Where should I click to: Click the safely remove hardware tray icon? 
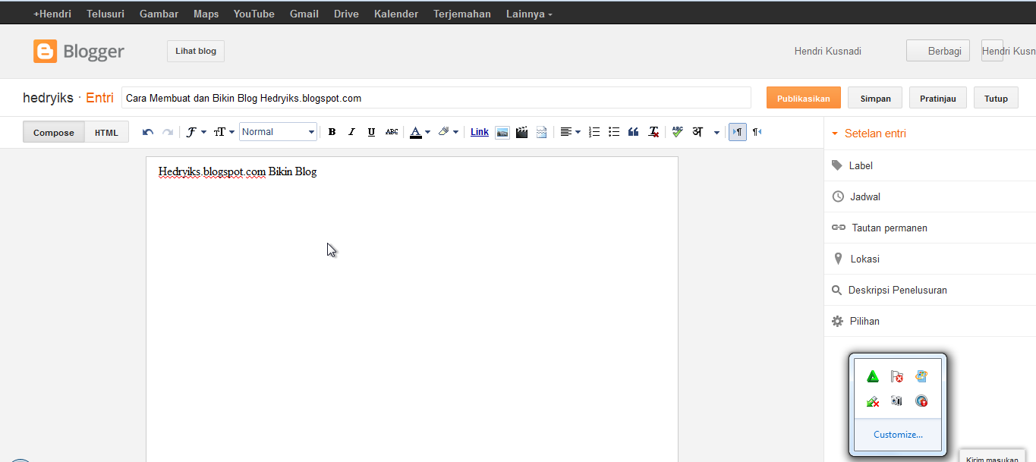point(873,401)
